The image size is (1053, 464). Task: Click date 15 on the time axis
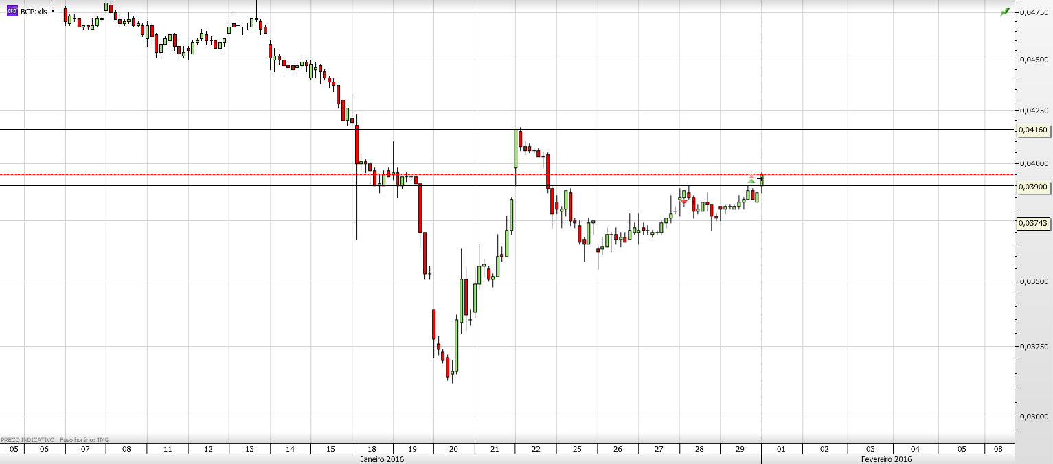tap(331, 449)
